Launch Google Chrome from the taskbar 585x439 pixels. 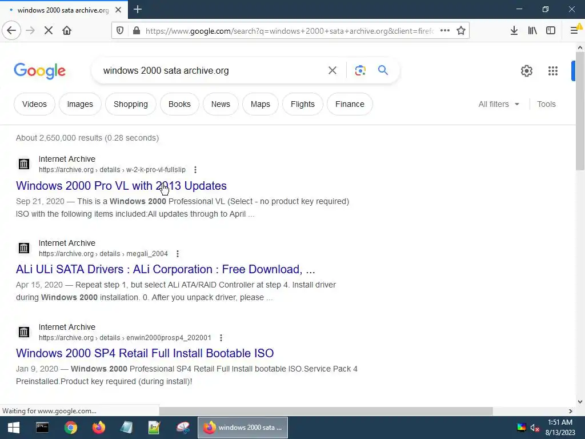point(70,428)
